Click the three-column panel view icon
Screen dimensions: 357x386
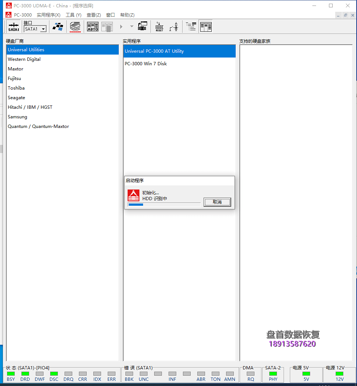click(x=206, y=27)
